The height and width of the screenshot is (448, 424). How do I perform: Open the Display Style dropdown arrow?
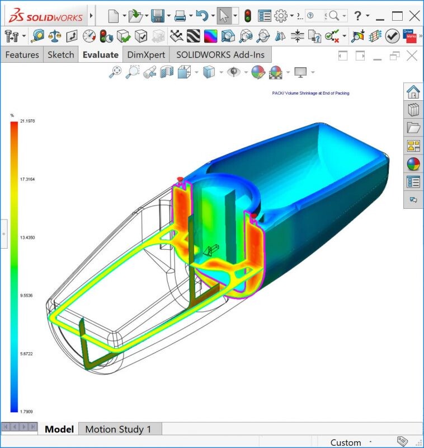click(221, 72)
